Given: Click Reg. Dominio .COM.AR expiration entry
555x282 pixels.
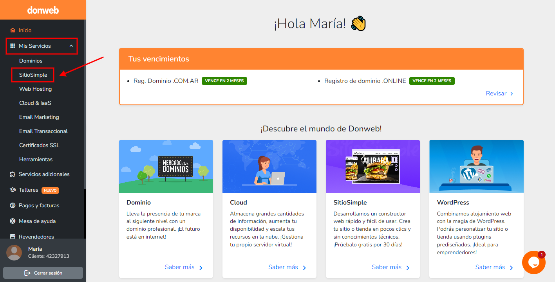Looking at the screenshot, I should pos(166,81).
